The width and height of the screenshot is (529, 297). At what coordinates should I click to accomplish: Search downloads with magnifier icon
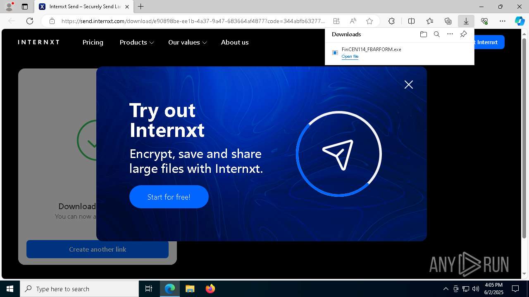coord(436,34)
